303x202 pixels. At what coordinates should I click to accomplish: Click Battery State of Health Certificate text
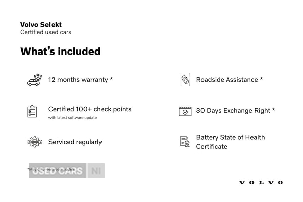(x=230, y=142)
